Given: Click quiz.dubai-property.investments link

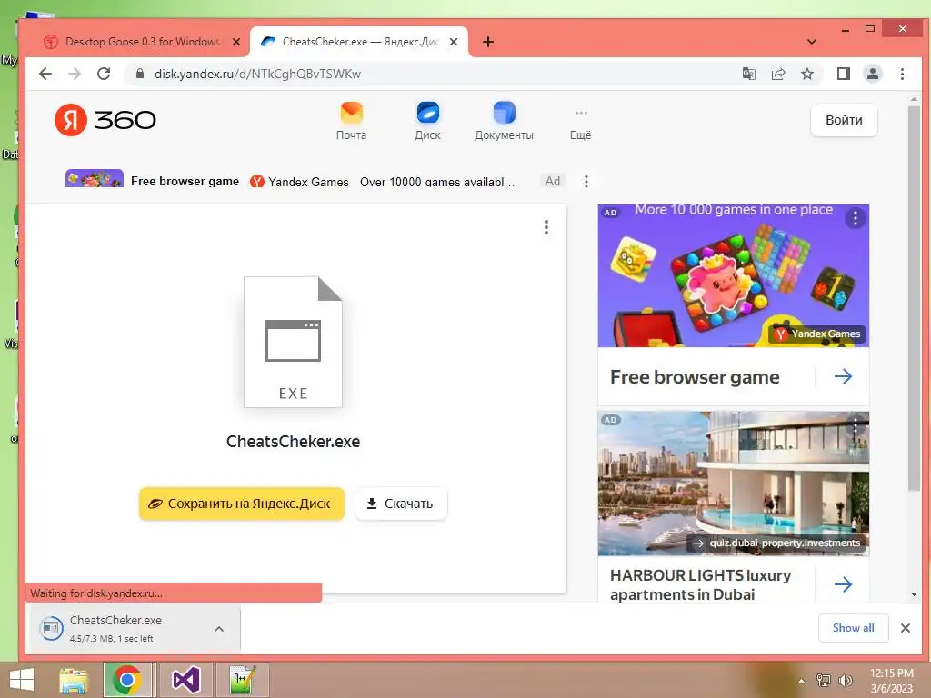Looking at the screenshot, I should pos(785,543).
